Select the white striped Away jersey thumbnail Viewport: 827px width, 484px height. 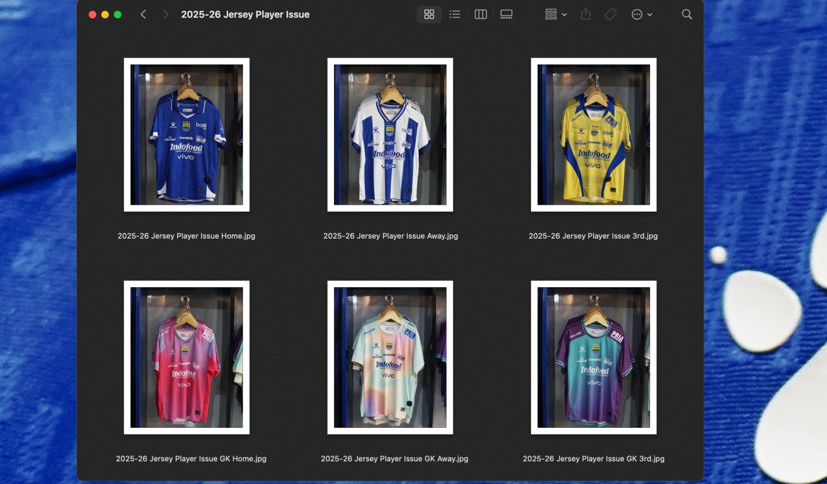coord(390,135)
